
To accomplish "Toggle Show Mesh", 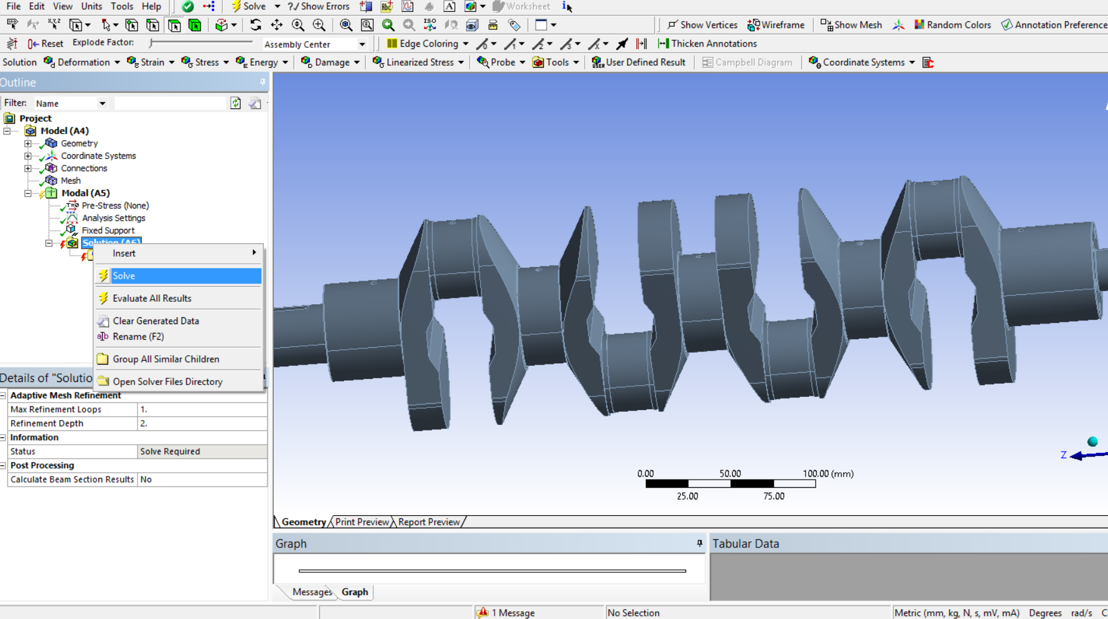I will pyautogui.click(x=851, y=25).
